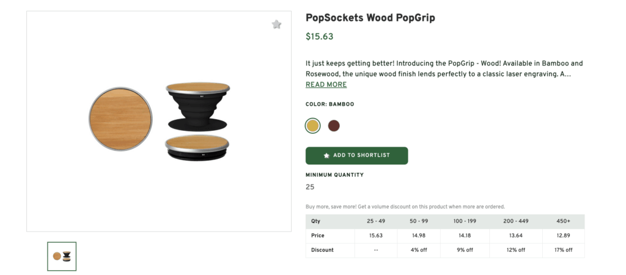The height and width of the screenshot is (275, 626).
Task: Select the 25 - 49 quantity tier
Action: (376, 221)
